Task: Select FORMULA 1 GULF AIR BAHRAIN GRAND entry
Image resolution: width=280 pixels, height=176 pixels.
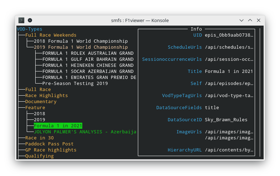Action: click(88, 59)
